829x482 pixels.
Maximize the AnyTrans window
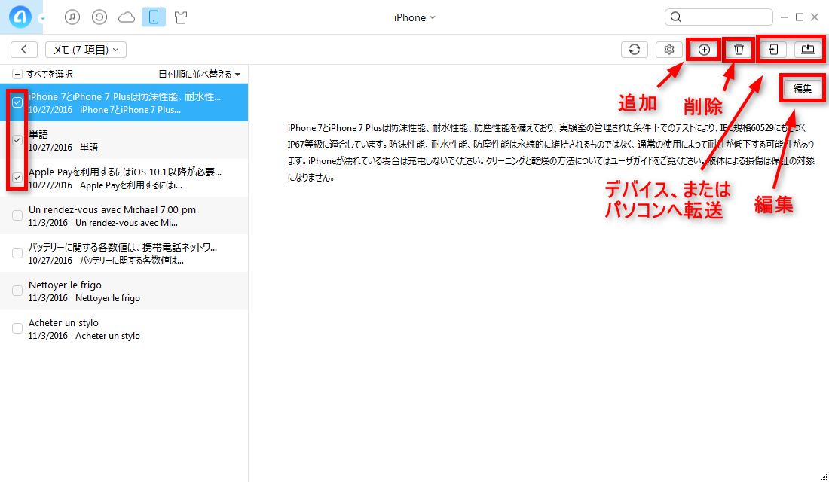[800, 17]
